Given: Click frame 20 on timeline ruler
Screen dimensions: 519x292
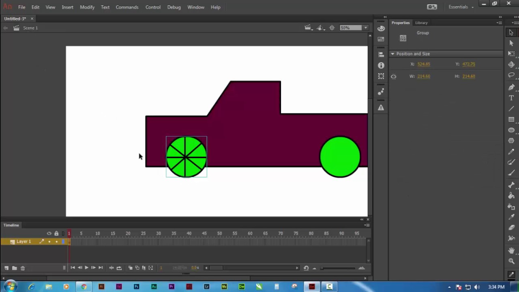Looking at the screenshot, I should click(128, 234).
